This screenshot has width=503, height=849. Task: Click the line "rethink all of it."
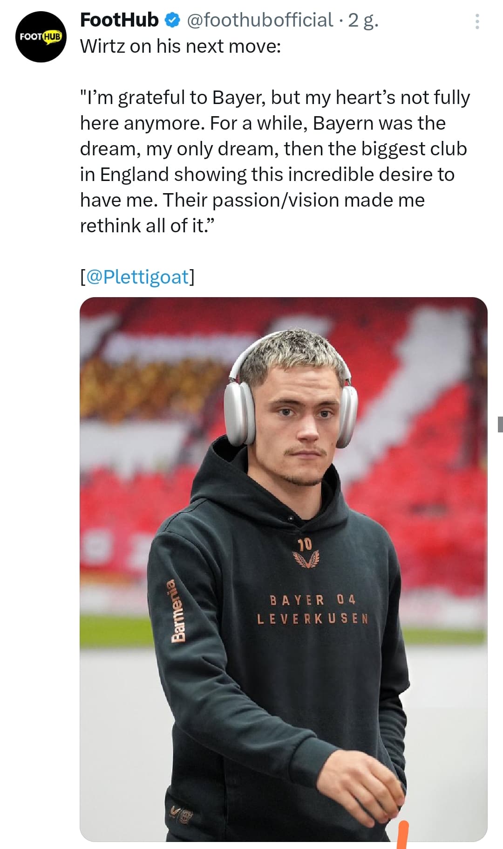pos(147,226)
